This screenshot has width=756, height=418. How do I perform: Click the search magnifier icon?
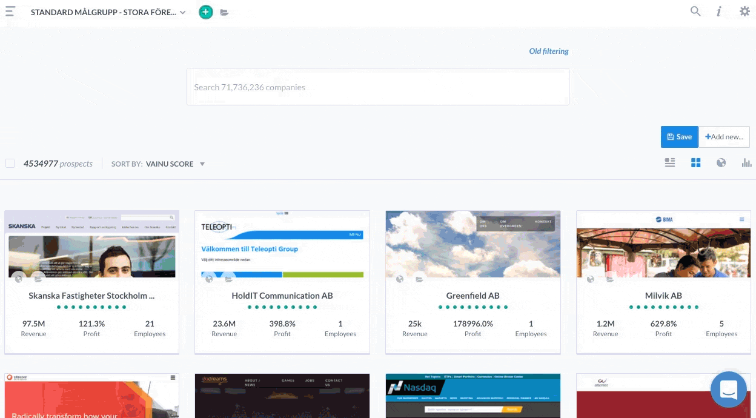pos(695,11)
